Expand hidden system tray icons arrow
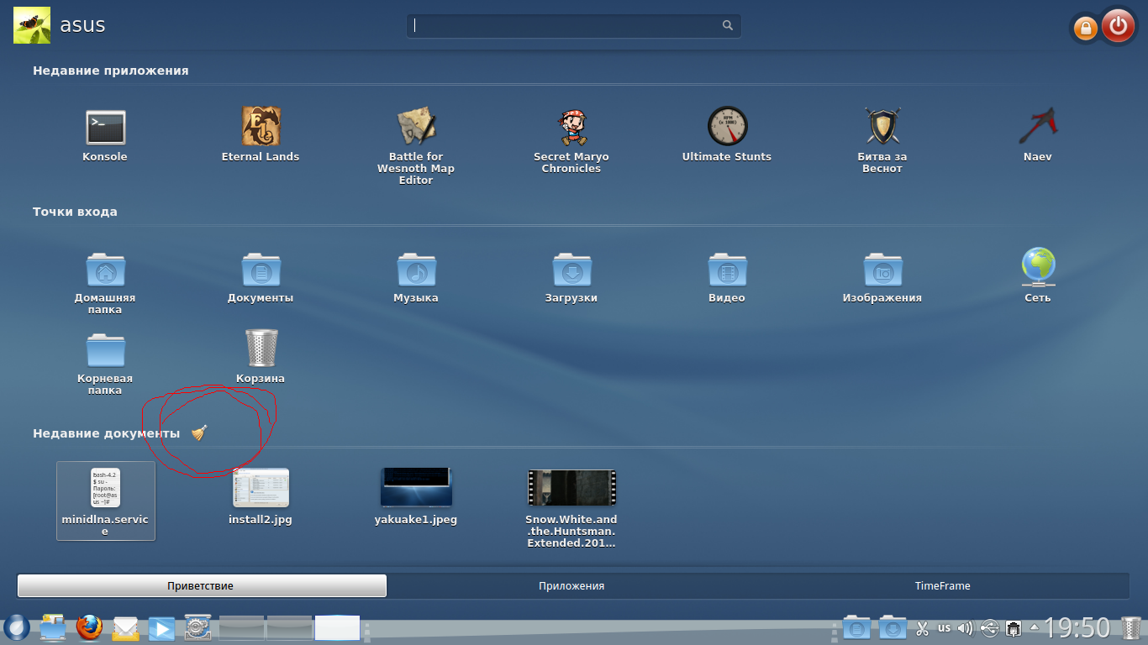Image resolution: width=1148 pixels, height=645 pixels. click(1034, 627)
